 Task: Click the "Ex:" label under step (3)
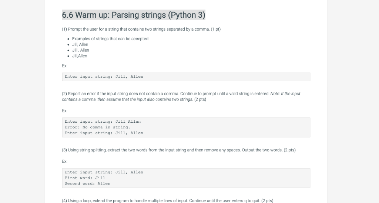coord(65,161)
